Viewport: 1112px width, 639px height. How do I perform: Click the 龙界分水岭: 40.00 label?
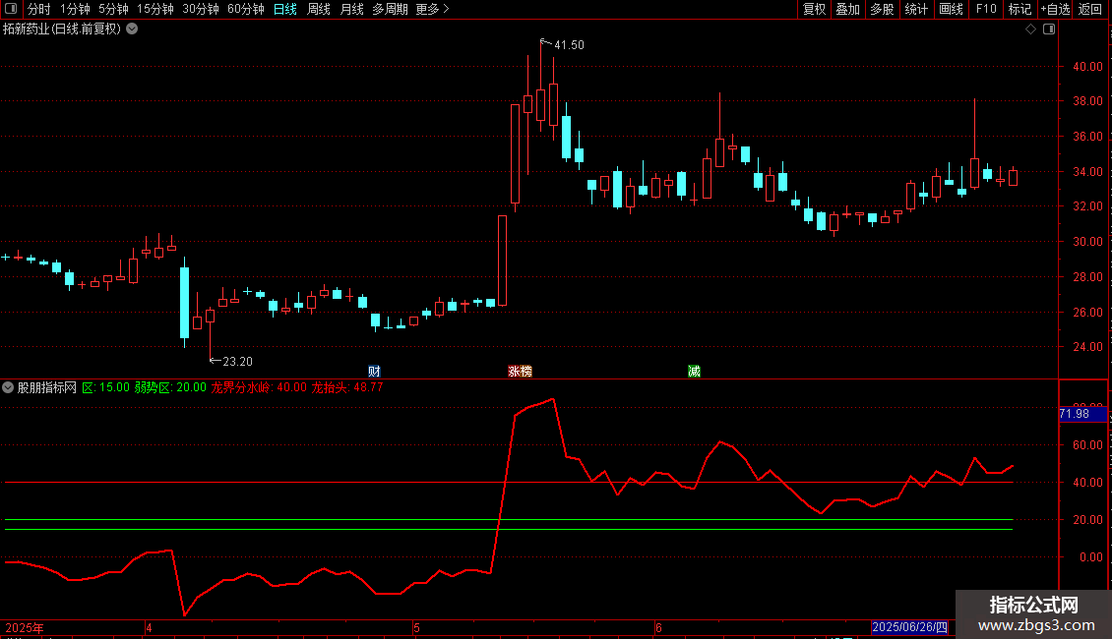coord(259,387)
